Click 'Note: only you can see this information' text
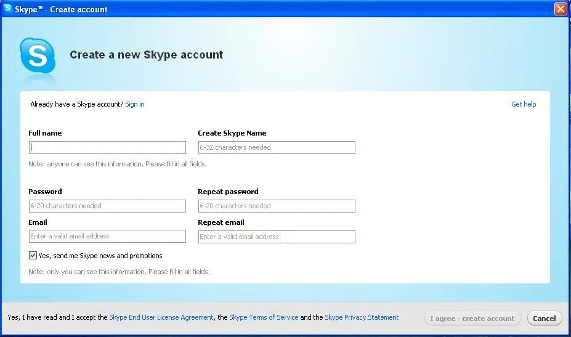This screenshot has width=571, height=337. (x=119, y=272)
